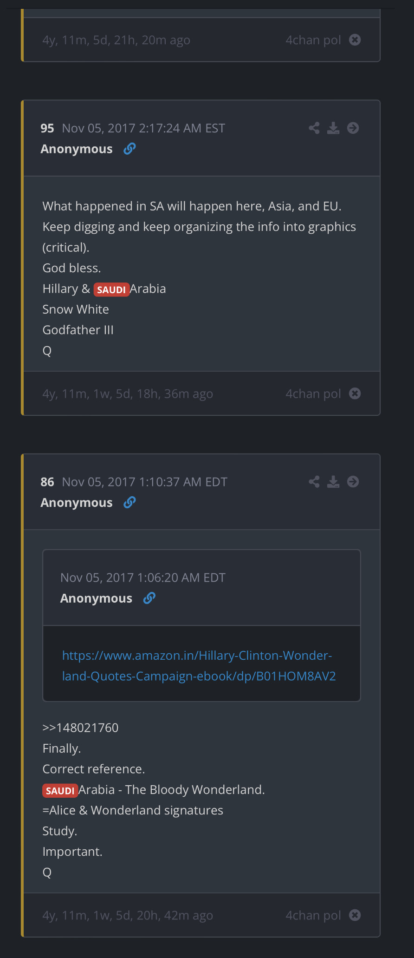Click 4chan pol label on post 86
The height and width of the screenshot is (958, 414).
[313, 915]
